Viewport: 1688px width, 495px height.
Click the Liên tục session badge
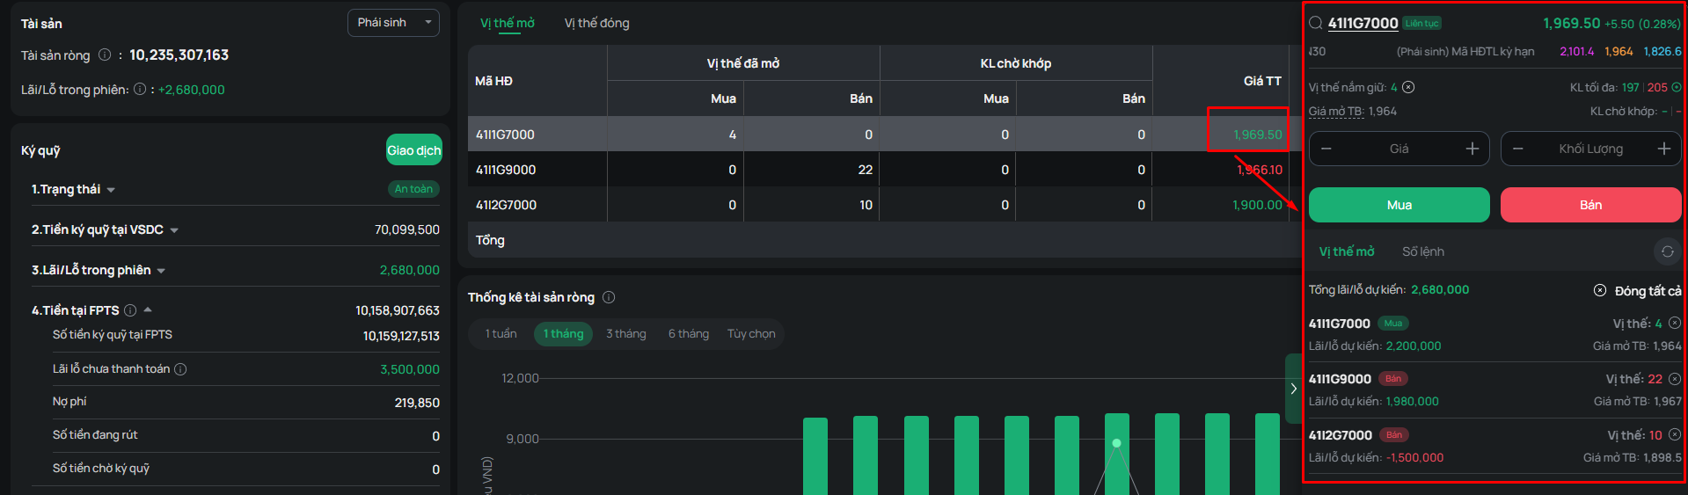click(x=1421, y=24)
